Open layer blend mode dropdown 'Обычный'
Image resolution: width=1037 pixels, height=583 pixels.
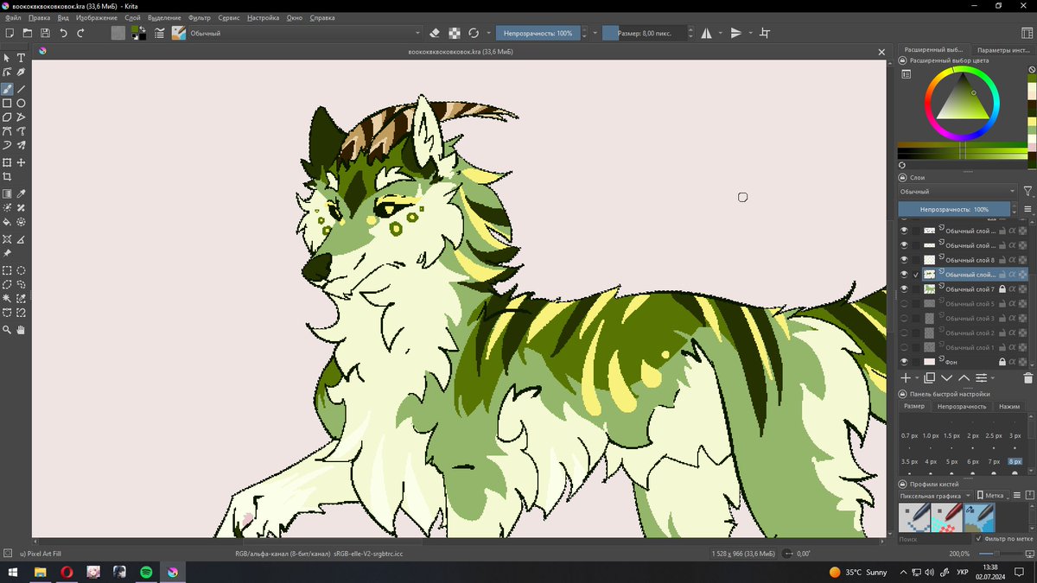957,191
